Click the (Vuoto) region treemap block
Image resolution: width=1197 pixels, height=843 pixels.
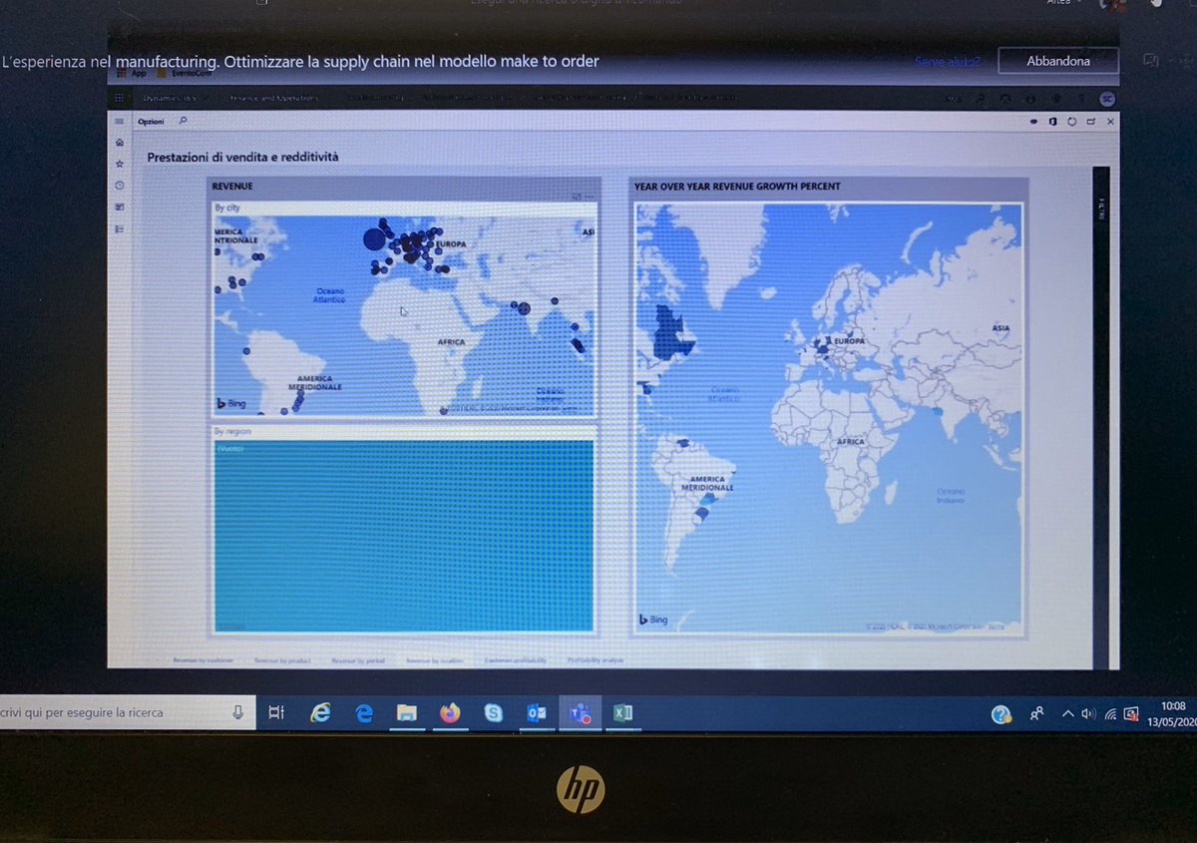pyautogui.click(x=403, y=536)
